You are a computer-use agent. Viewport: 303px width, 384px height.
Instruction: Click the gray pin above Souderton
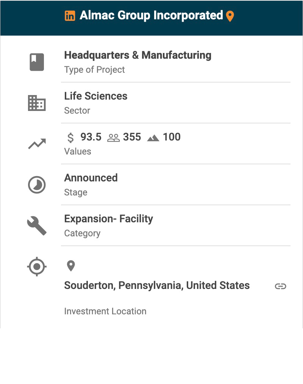coord(71,266)
